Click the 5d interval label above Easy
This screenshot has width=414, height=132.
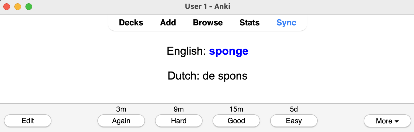click(x=294, y=109)
